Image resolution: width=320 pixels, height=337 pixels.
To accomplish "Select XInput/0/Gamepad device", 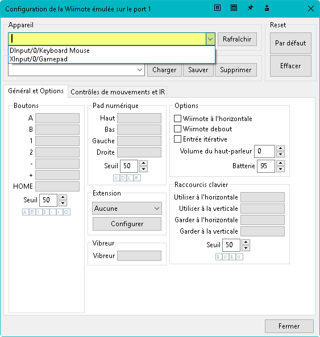I will point(111,59).
